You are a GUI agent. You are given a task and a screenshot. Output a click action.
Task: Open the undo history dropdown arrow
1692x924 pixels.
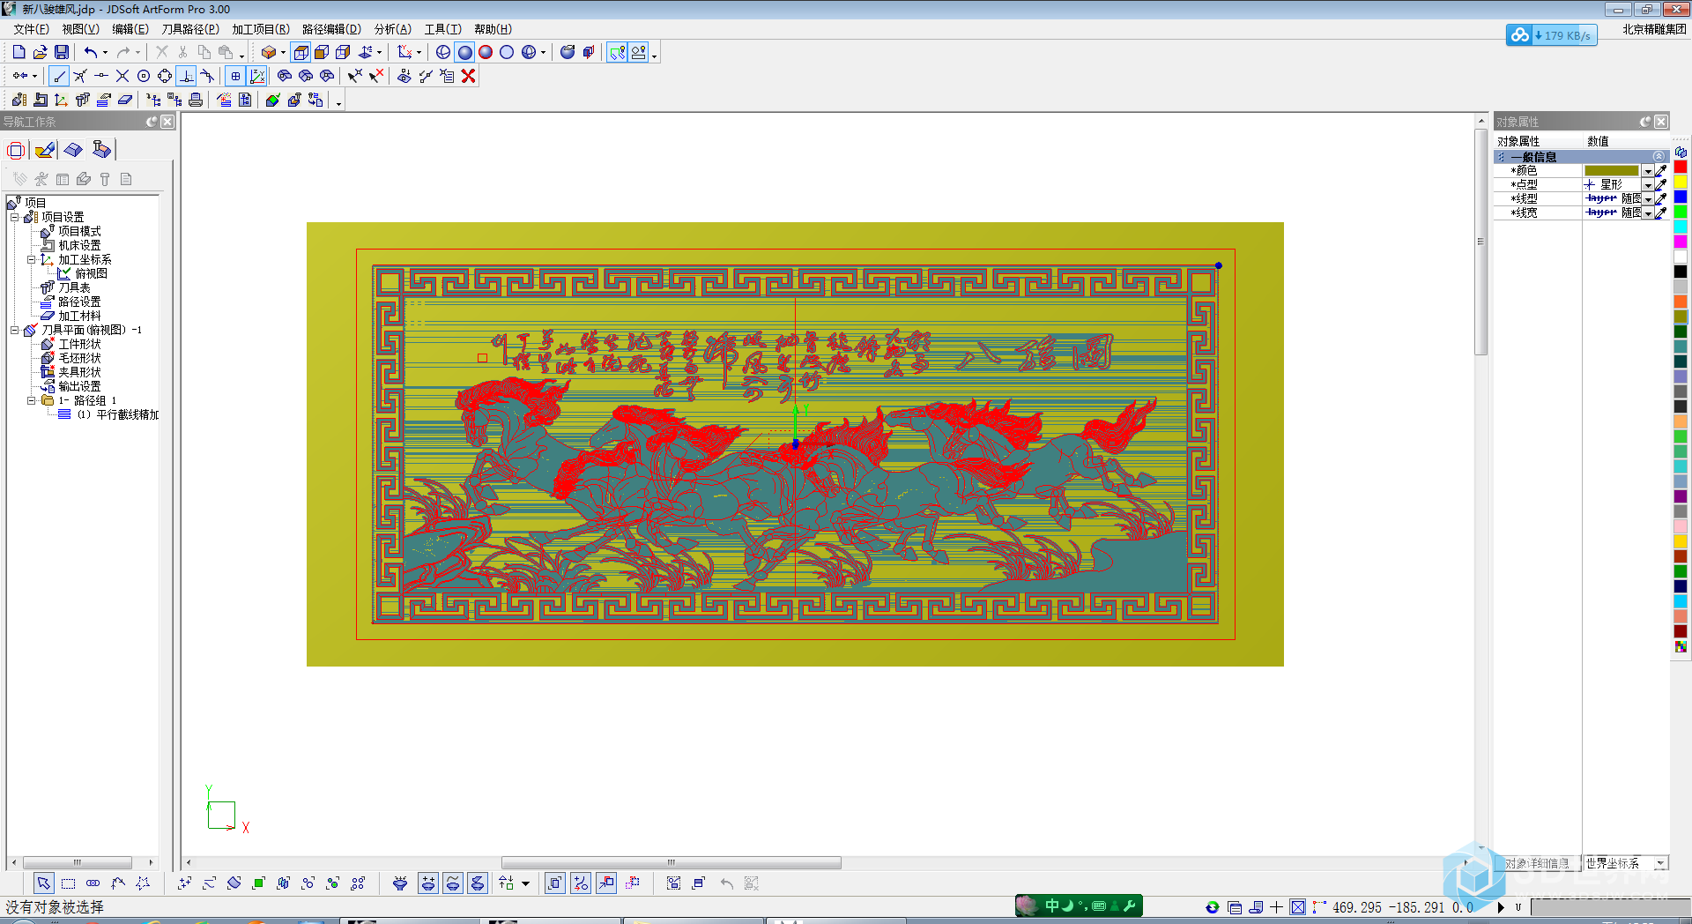(x=105, y=52)
